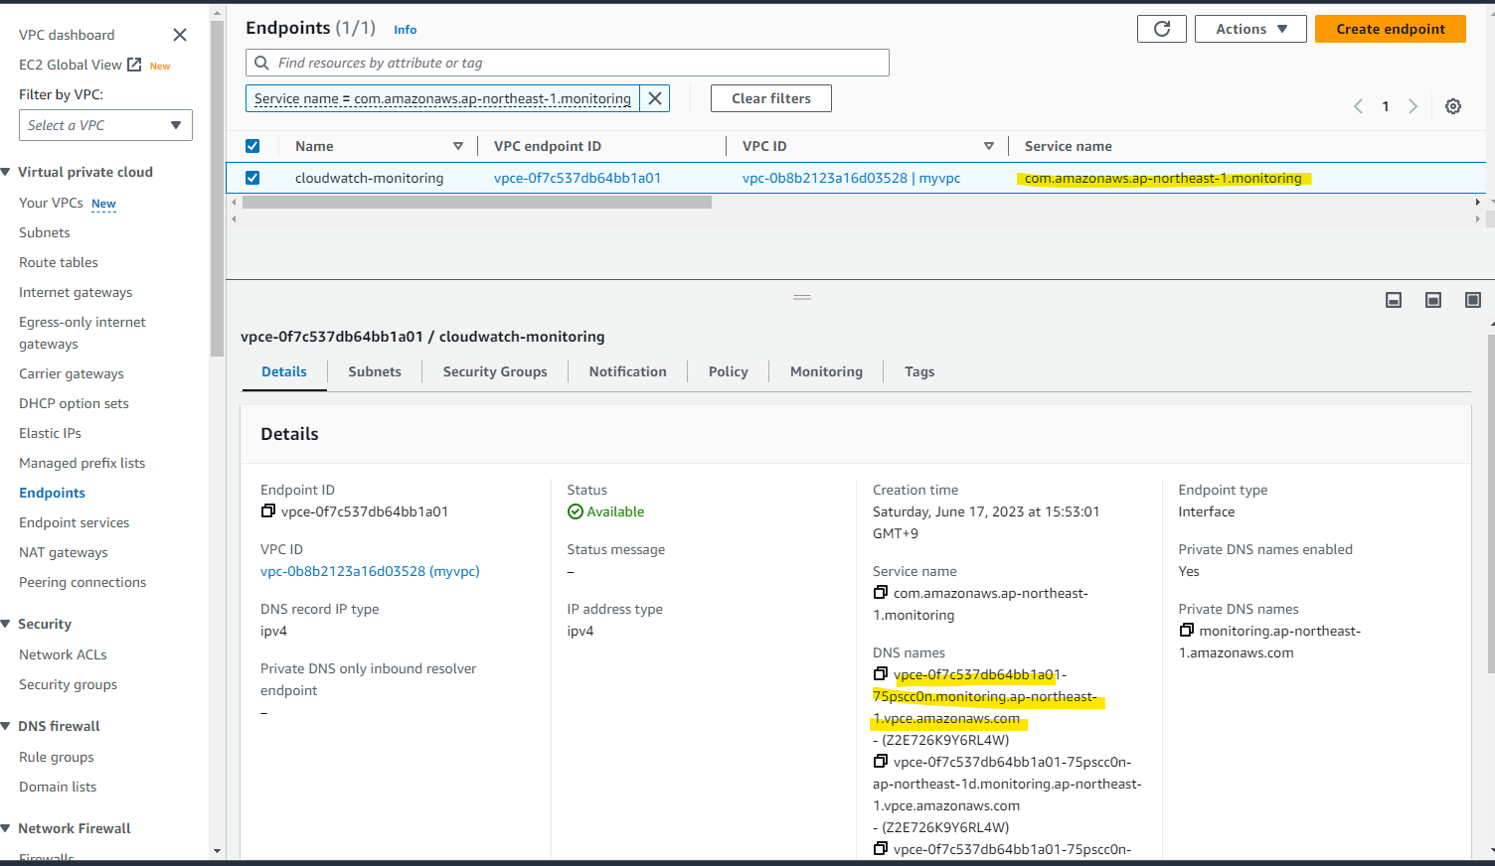
Task: Open the Info link next to Endpoints
Action: (x=406, y=30)
